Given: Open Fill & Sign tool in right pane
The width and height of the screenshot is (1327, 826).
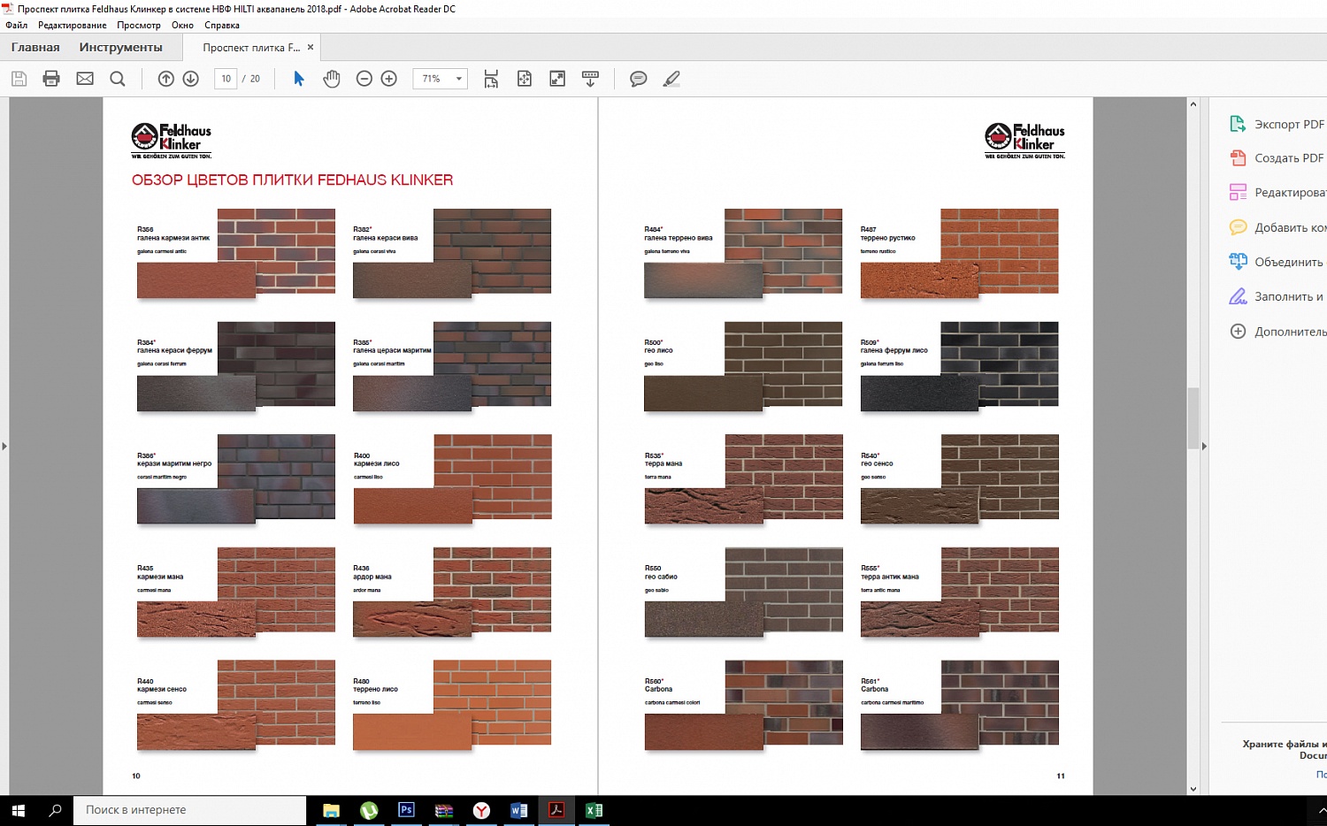Looking at the screenshot, I should (x=1277, y=296).
